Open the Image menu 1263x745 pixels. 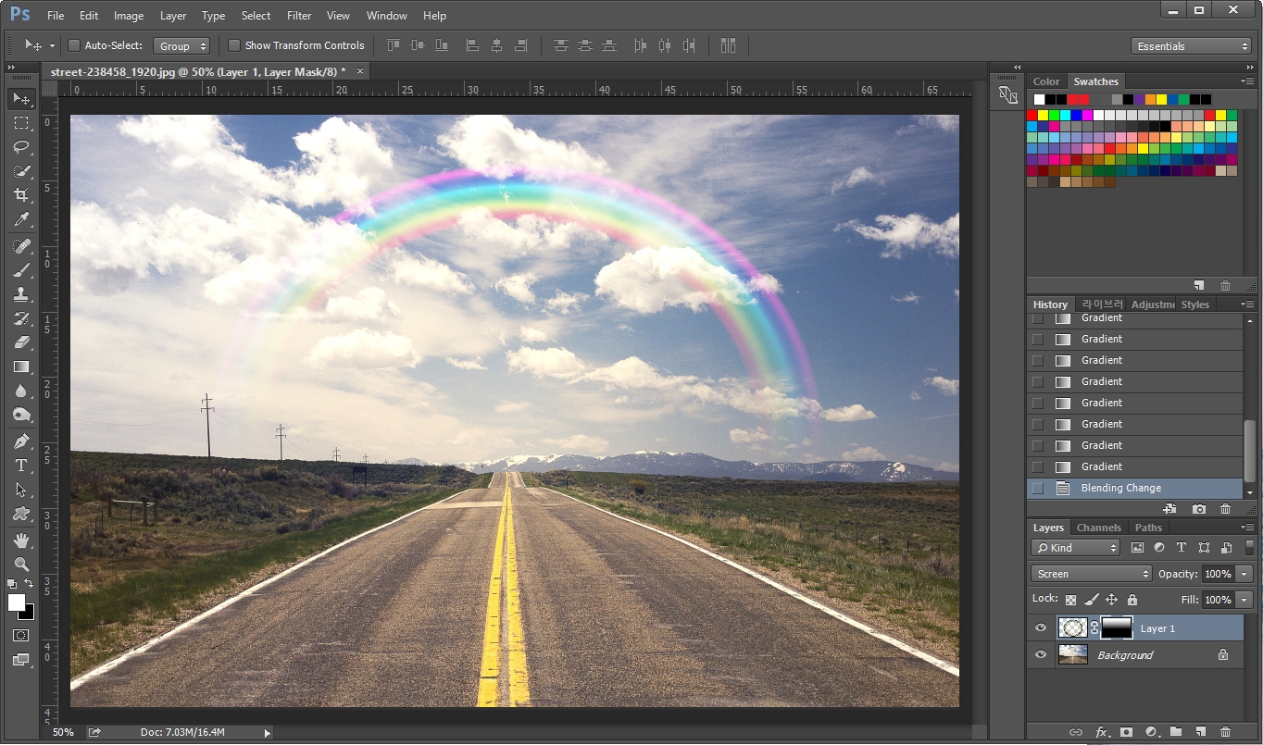point(129,16)
